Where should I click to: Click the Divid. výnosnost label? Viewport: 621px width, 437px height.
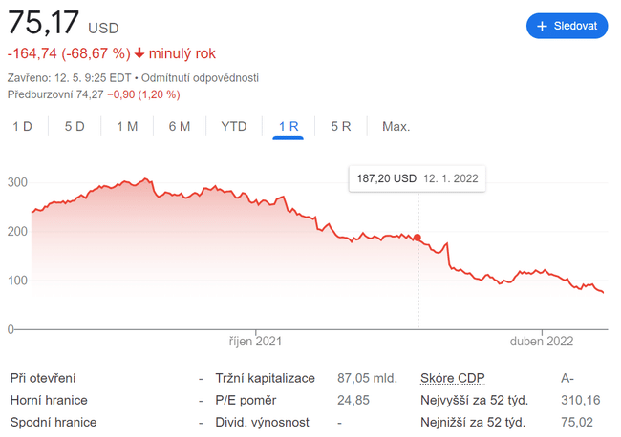263,422
